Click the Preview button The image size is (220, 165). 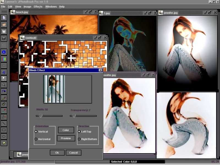(66, 138)
